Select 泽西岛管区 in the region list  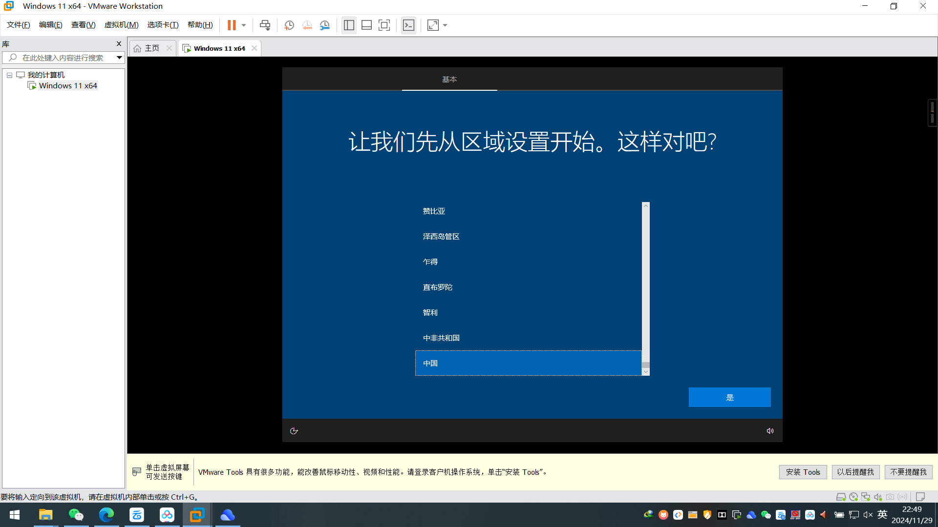(528, 237)
